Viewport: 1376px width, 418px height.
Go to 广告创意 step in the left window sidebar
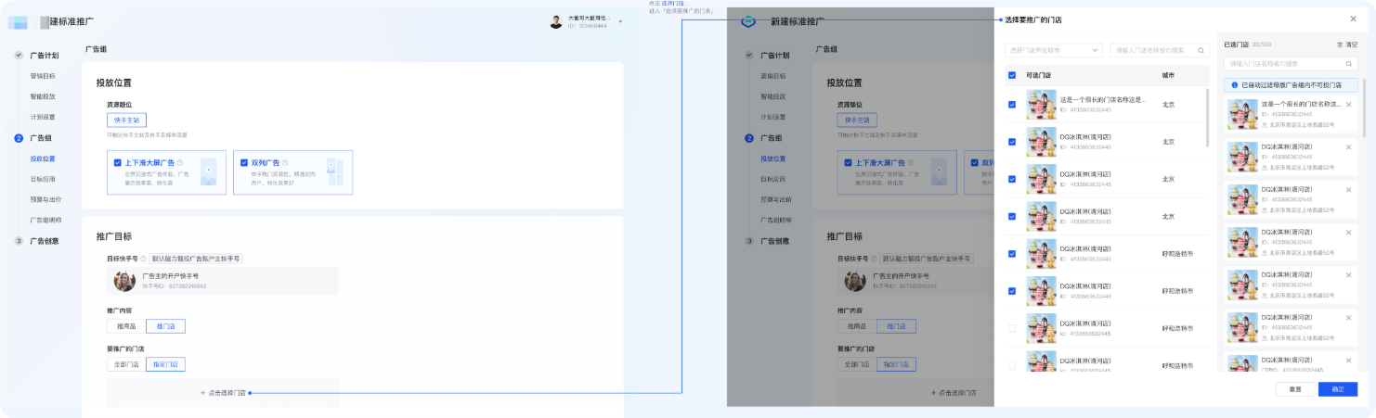[x=44, y=241]
